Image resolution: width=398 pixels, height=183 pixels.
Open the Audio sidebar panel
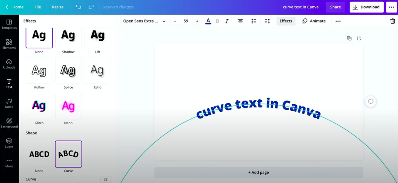pyautogui.click(x=9, y=103)
